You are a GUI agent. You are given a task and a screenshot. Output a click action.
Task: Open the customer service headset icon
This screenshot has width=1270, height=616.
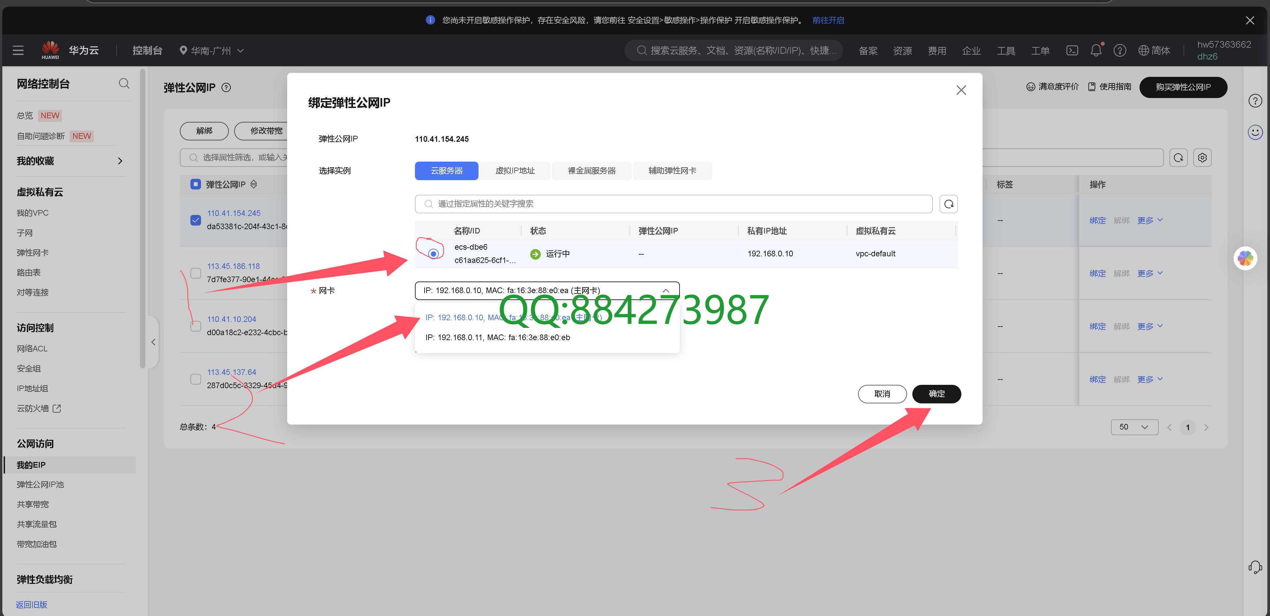coord(1255,567)
